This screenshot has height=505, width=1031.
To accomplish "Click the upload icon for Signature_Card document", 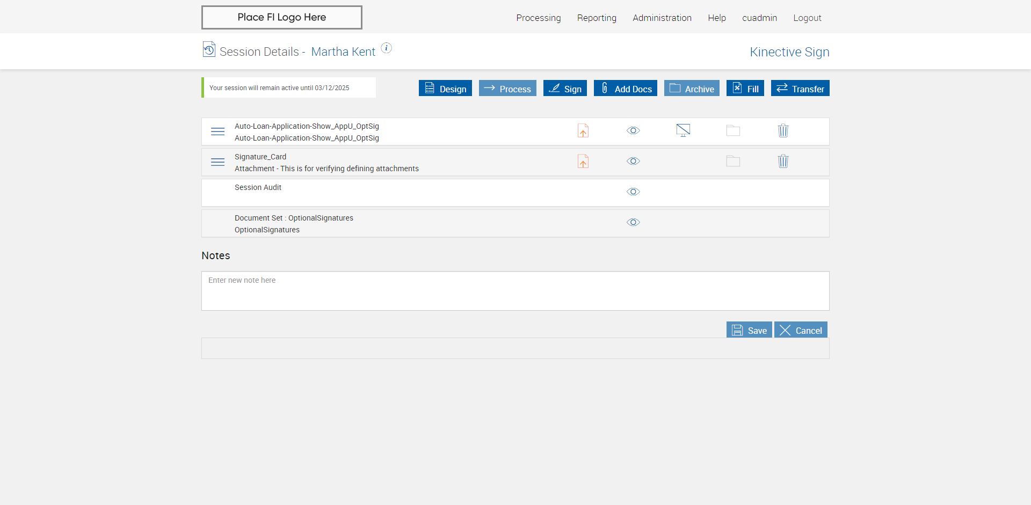I will 583,161.
